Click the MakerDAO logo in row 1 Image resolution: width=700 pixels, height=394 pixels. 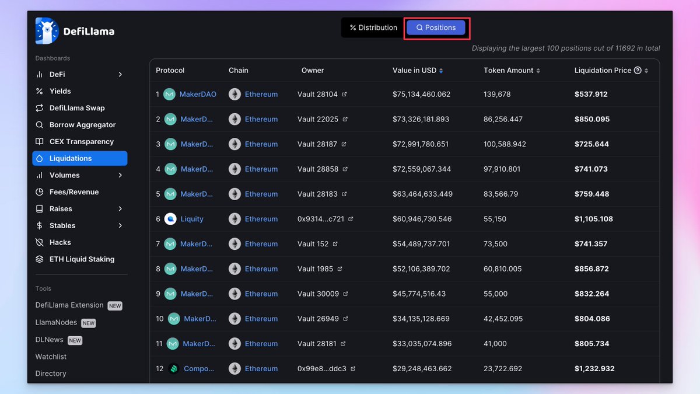(x=169, y=95)
